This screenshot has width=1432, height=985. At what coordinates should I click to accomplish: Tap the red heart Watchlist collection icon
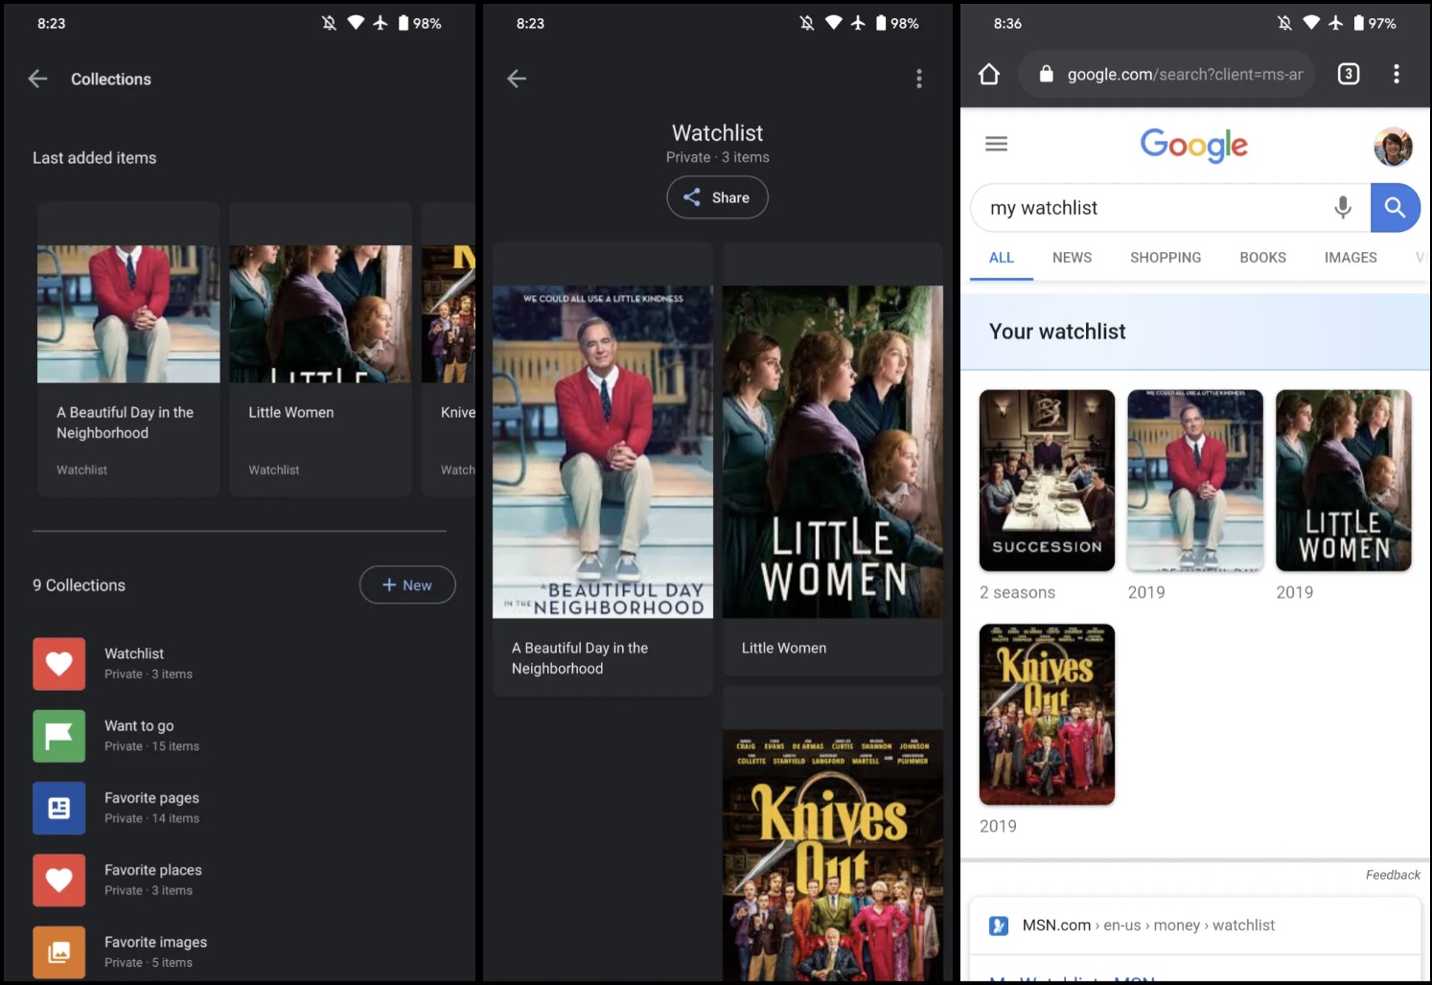click(x=59, y=664)
